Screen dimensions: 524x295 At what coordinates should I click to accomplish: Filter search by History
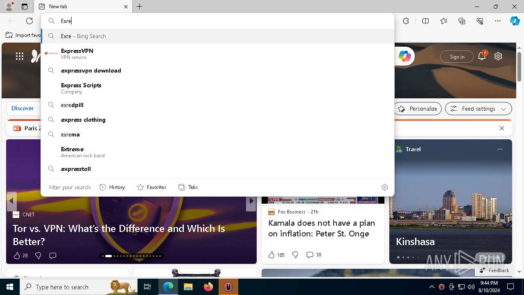click(112, 187)
